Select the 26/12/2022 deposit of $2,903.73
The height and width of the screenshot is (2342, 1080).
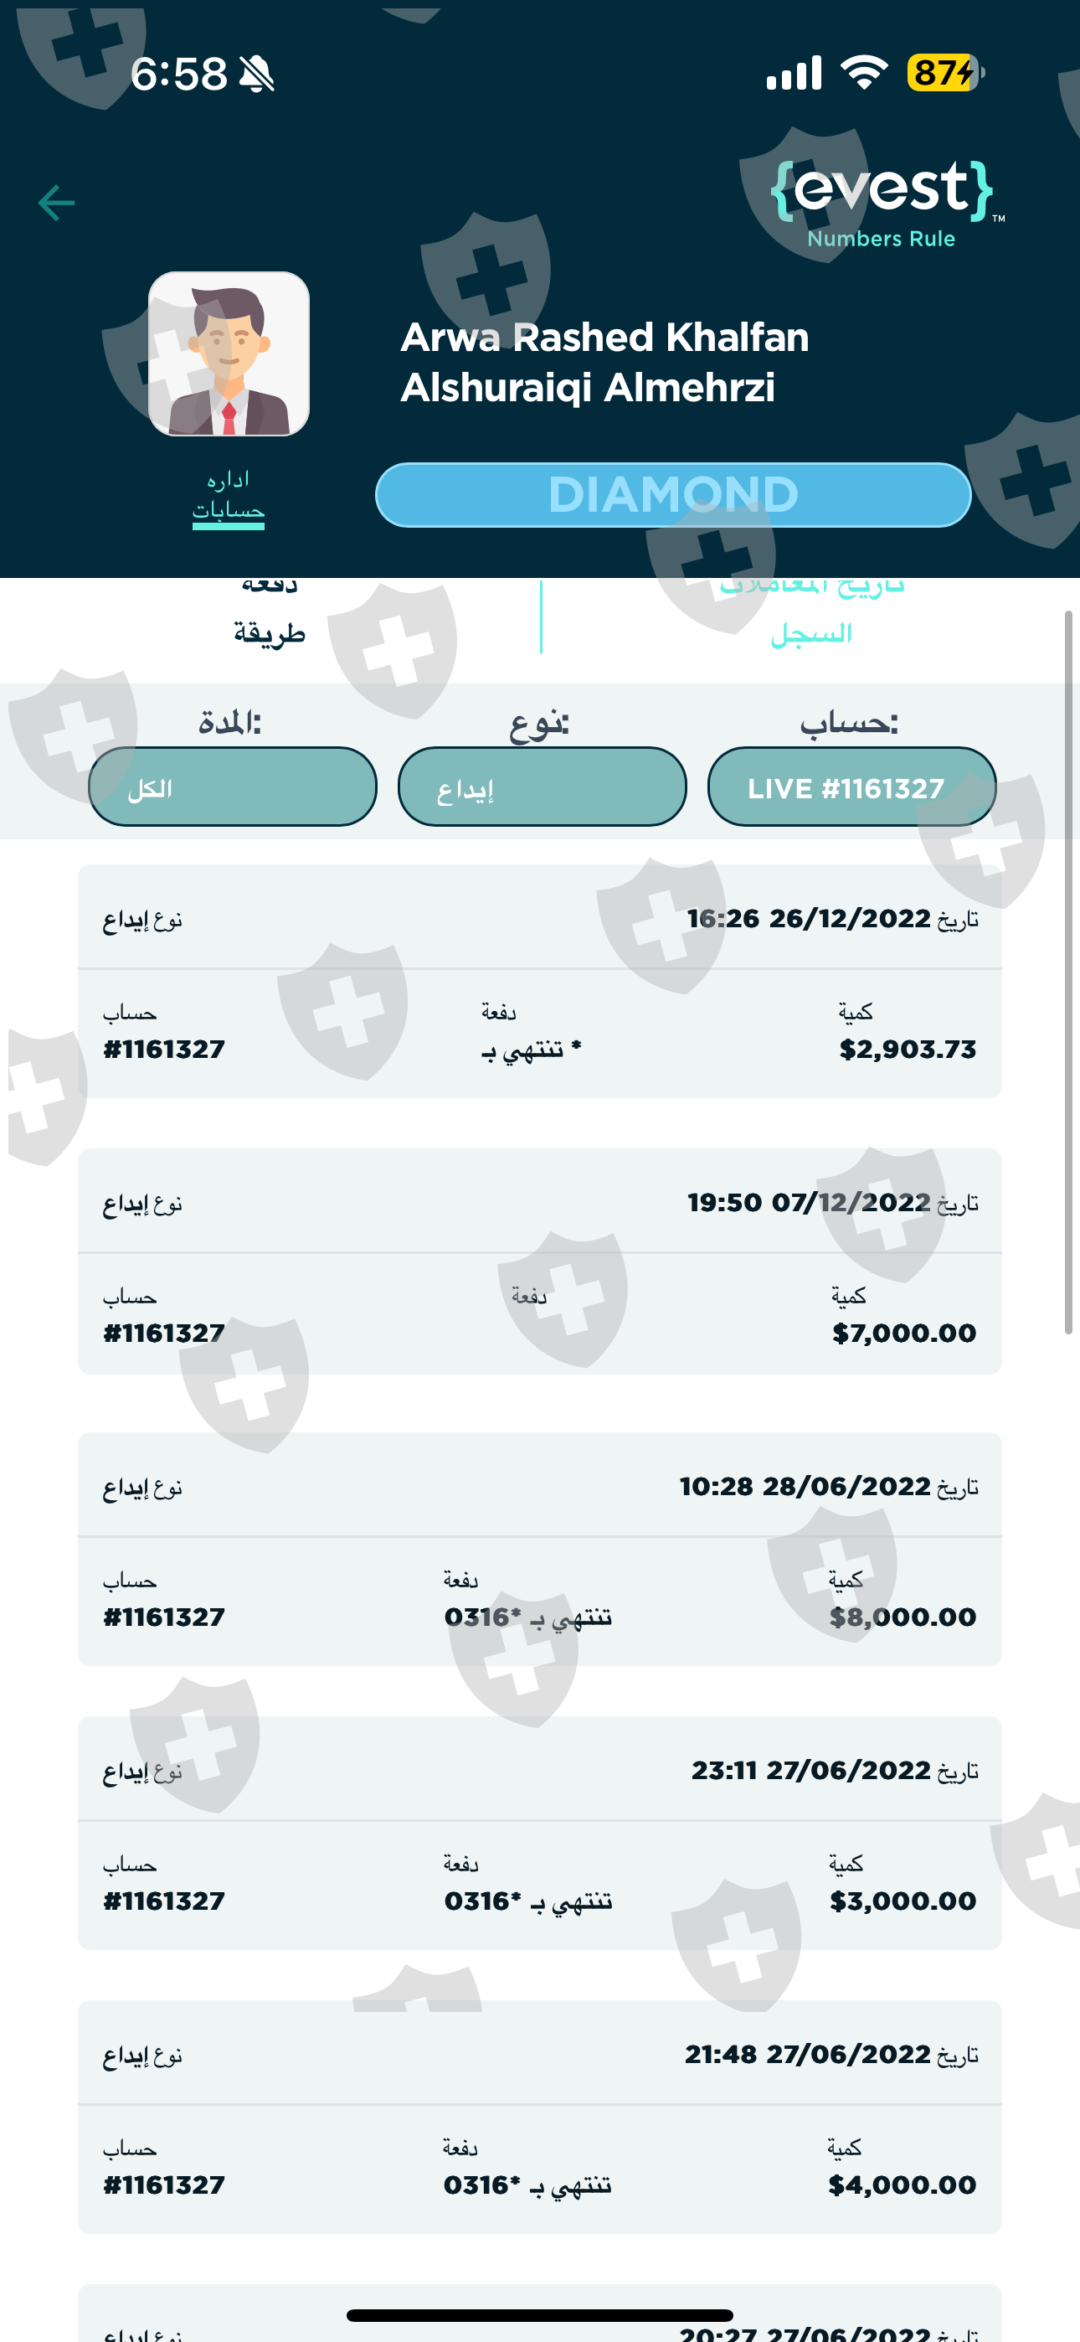[540, 982]
